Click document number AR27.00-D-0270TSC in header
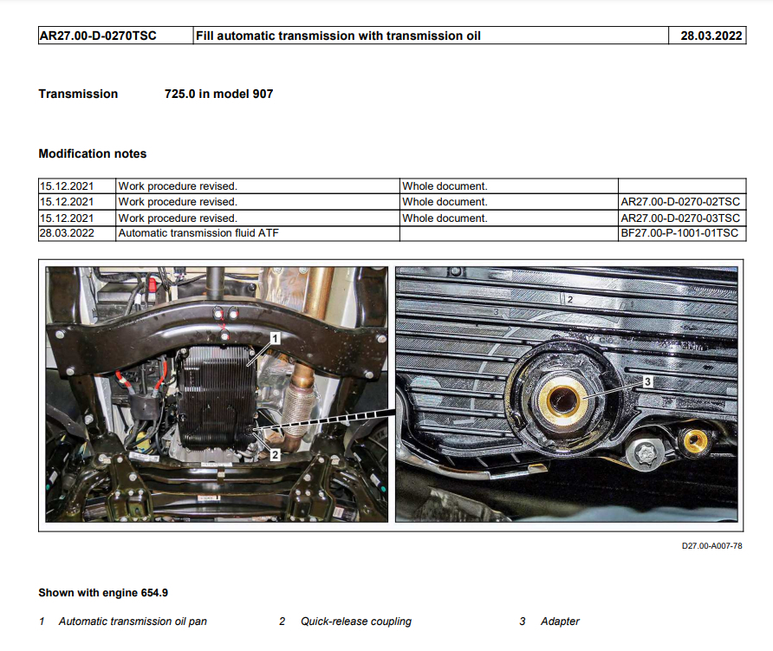 click(98, 36)
